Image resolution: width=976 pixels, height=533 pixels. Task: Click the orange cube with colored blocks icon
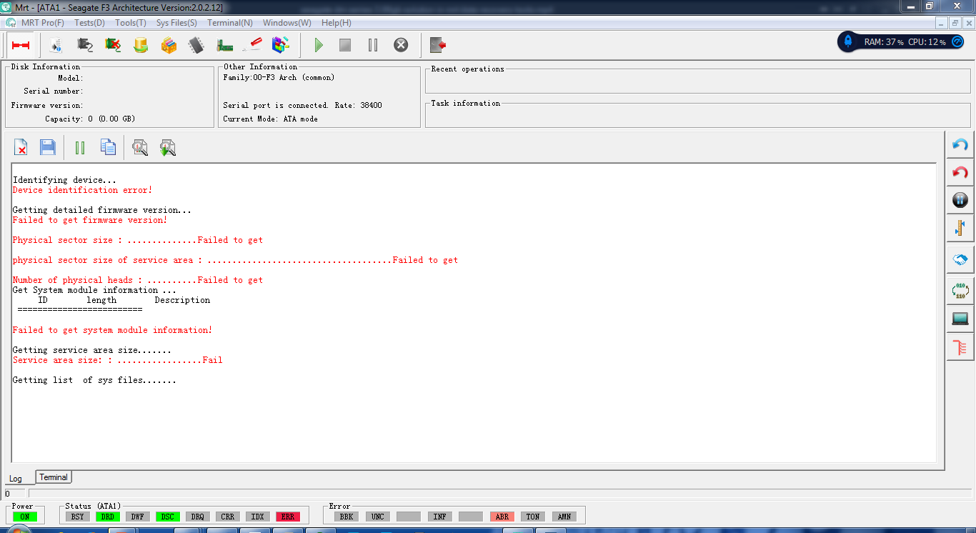point(169,45)
